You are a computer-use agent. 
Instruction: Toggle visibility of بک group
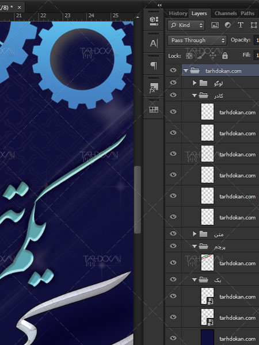[x=173, y=279]
